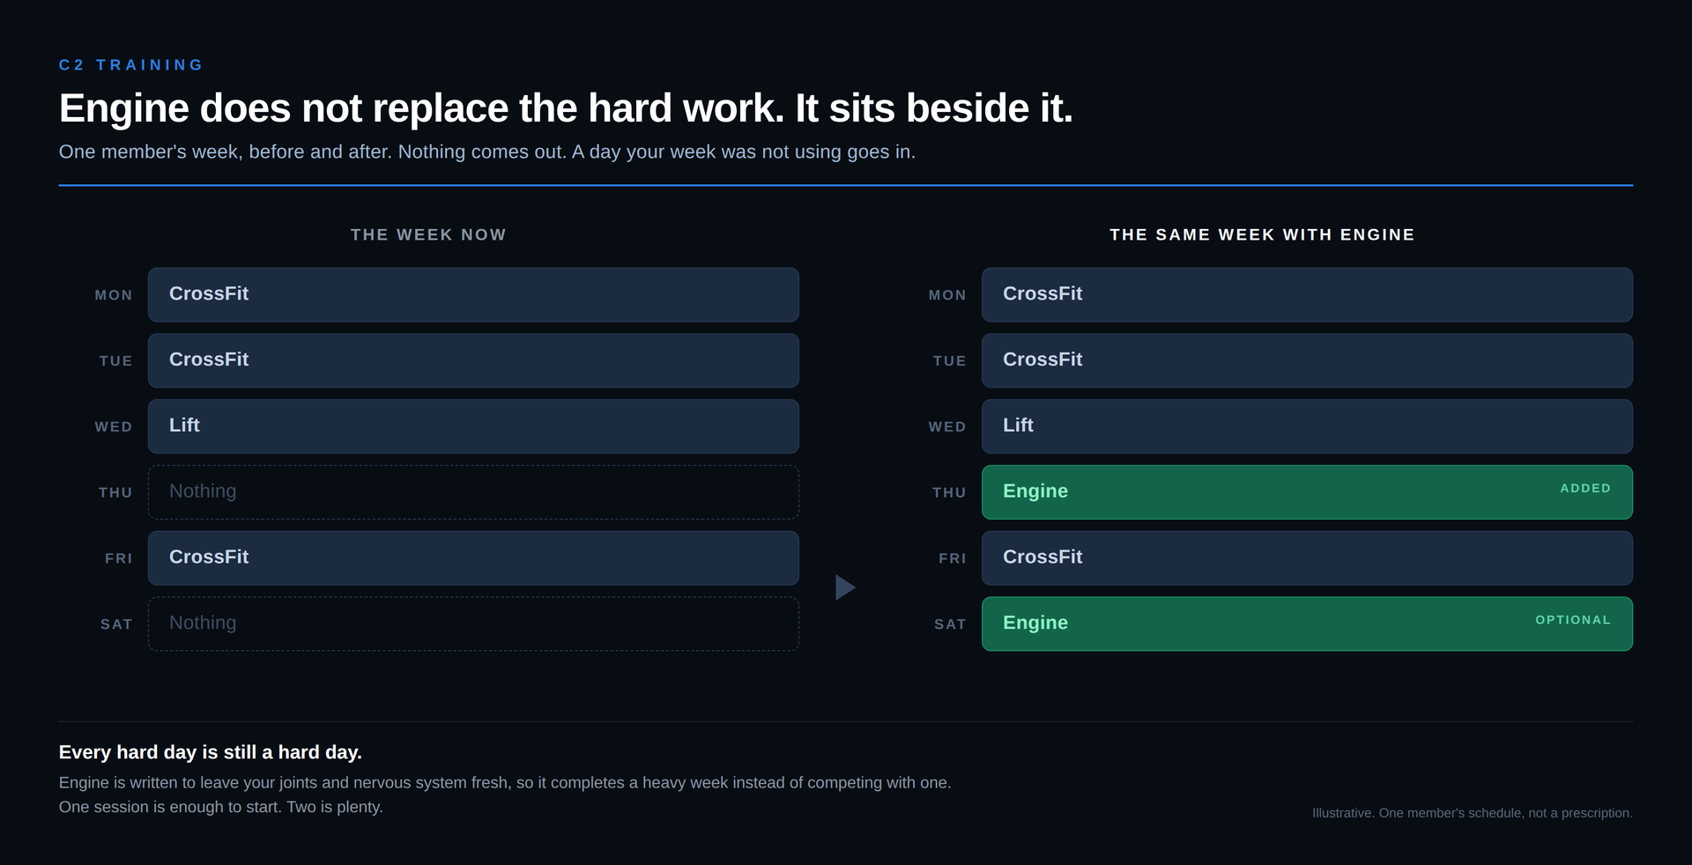This screenshot has width=1692, height=865.
Task: Click the main headline about Engine
Action: [566, 108]
